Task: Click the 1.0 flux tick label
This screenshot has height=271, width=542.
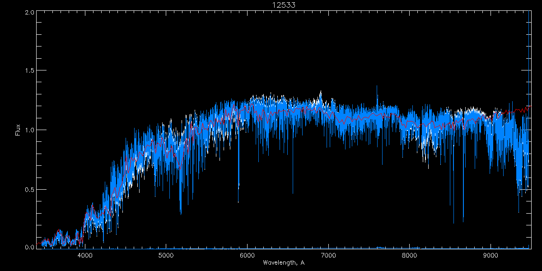Action: [x=30, y=130]
